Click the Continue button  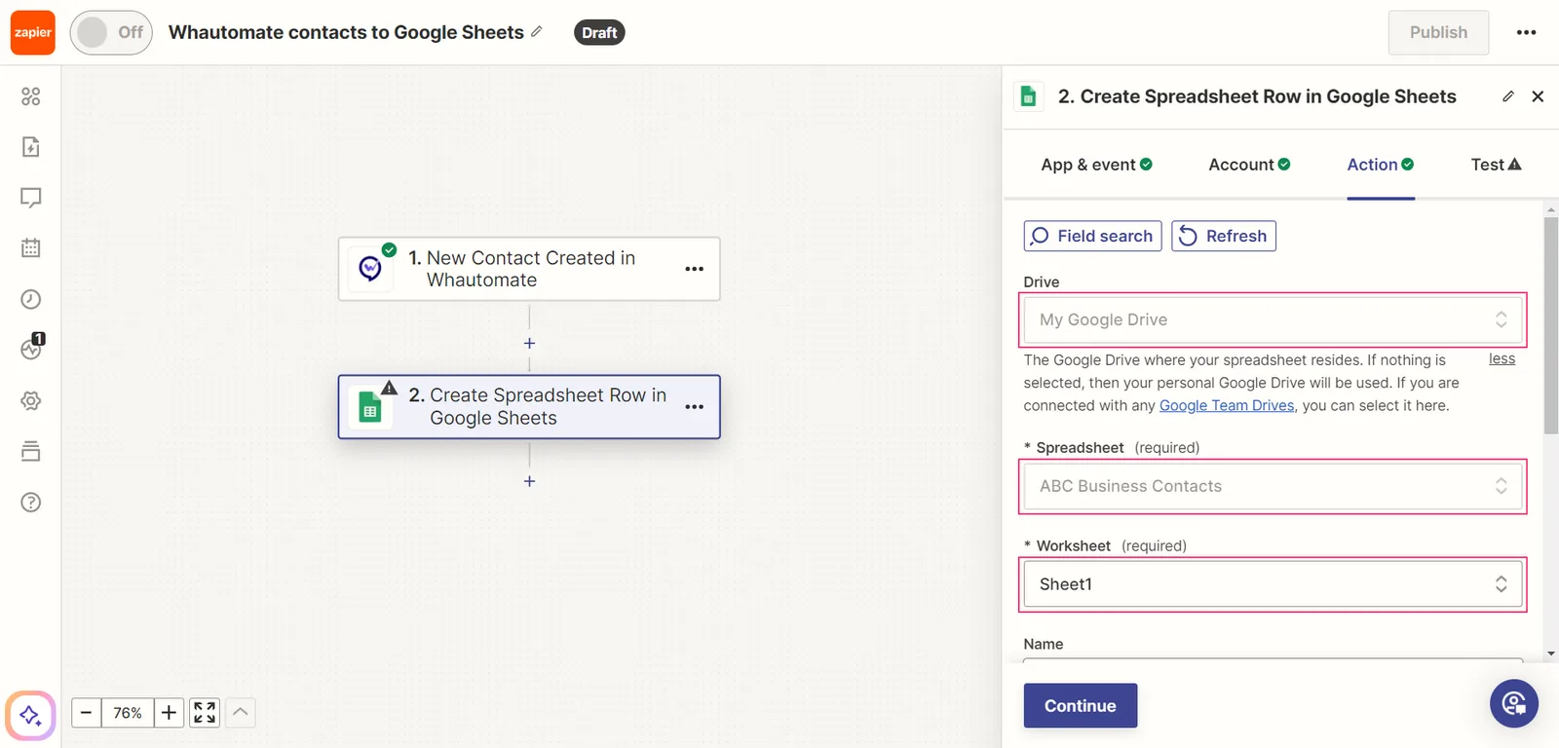click(x=1081, y=706)
